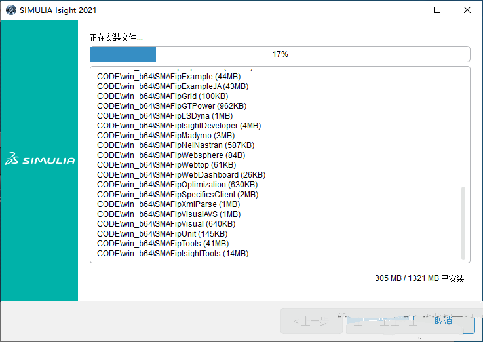This screenshot has height=342, width=483.
Task: Click the 17% installation progress bar
Action: [x=280, y=54]
